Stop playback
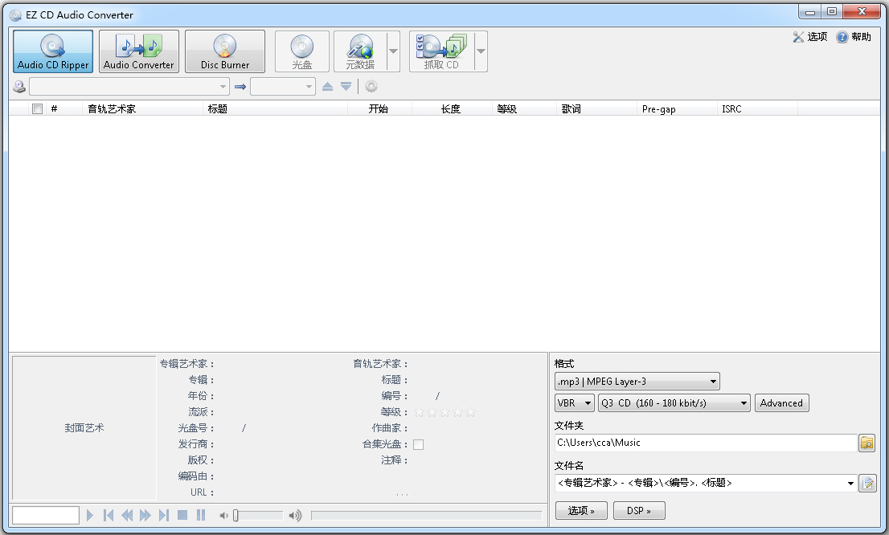 (x=182, y=515)
